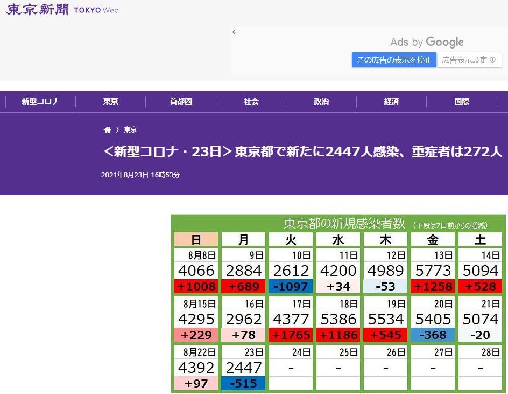This screenshot has width=508, height=394.
Task: Click the 2021年8月23日 16時53分 timestamp
Action: point(140,175)
